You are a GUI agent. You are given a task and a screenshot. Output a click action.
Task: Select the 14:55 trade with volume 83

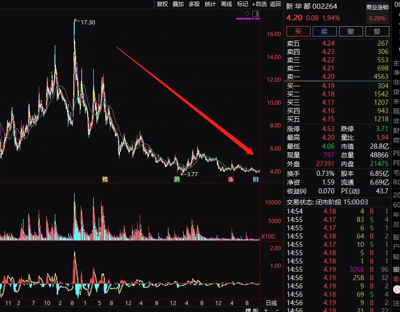click(x=337, y=220)
